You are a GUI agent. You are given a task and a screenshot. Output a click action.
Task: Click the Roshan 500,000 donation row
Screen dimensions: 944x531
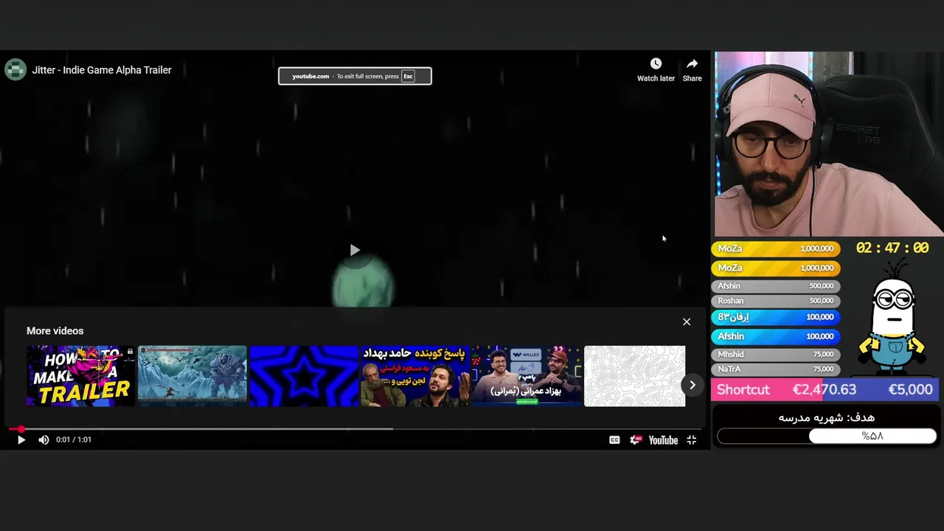click(776, 301)
